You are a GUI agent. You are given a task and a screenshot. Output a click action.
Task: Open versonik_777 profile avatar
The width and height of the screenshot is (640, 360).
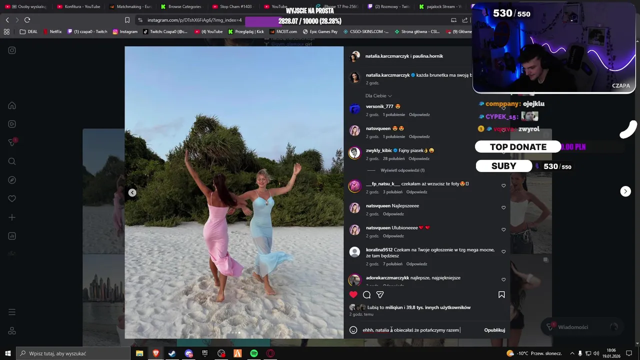[354, 109]
